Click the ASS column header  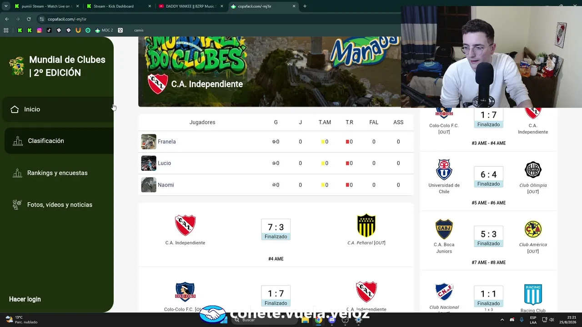pos(398,122)
